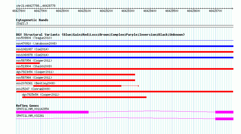Select the red esv25247 loss bar

pos(125,92)
